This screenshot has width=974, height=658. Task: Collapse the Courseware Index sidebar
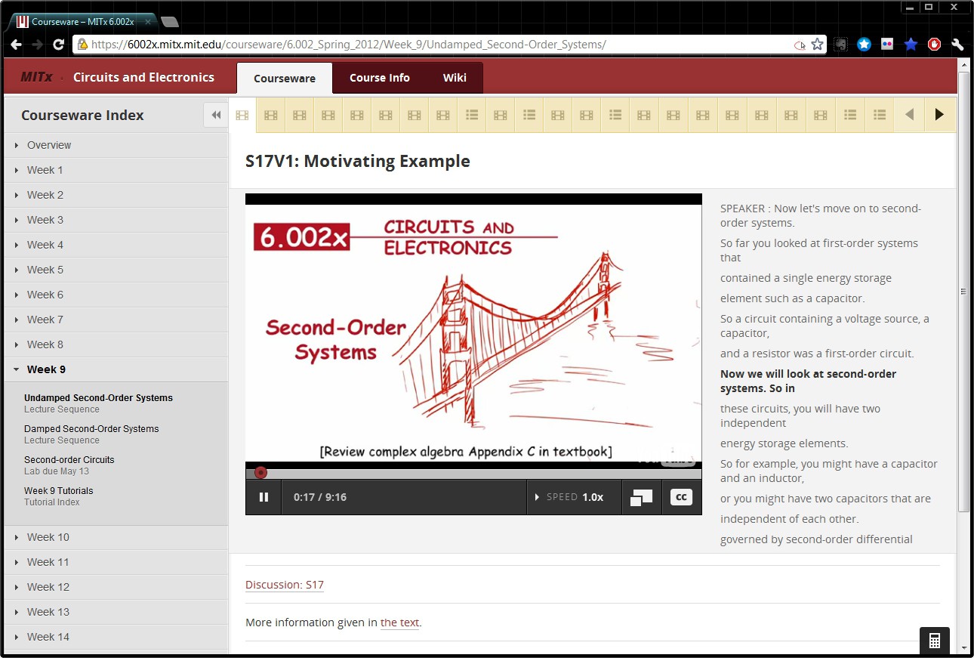point(216,115)
